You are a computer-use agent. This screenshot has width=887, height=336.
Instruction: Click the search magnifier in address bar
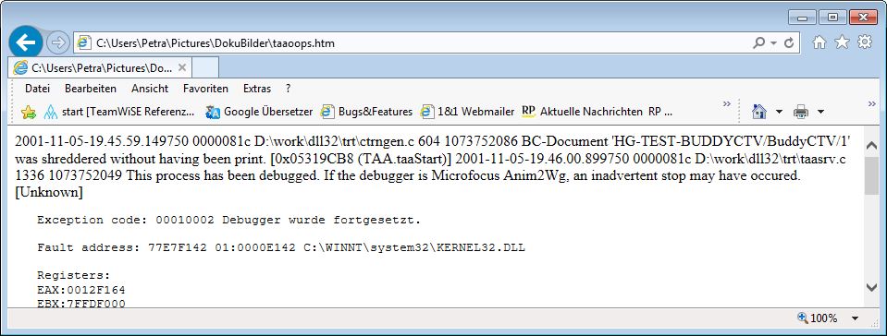758,42
